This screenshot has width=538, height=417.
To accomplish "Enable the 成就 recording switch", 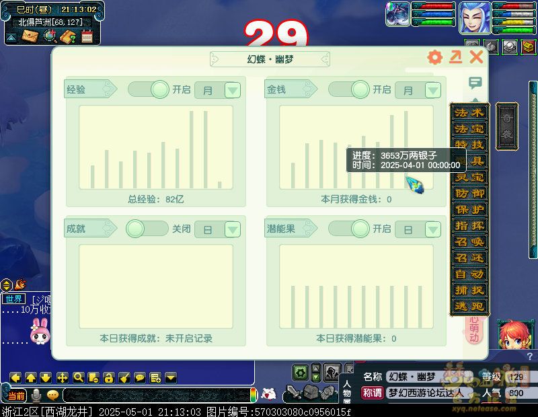I will 147,229.
